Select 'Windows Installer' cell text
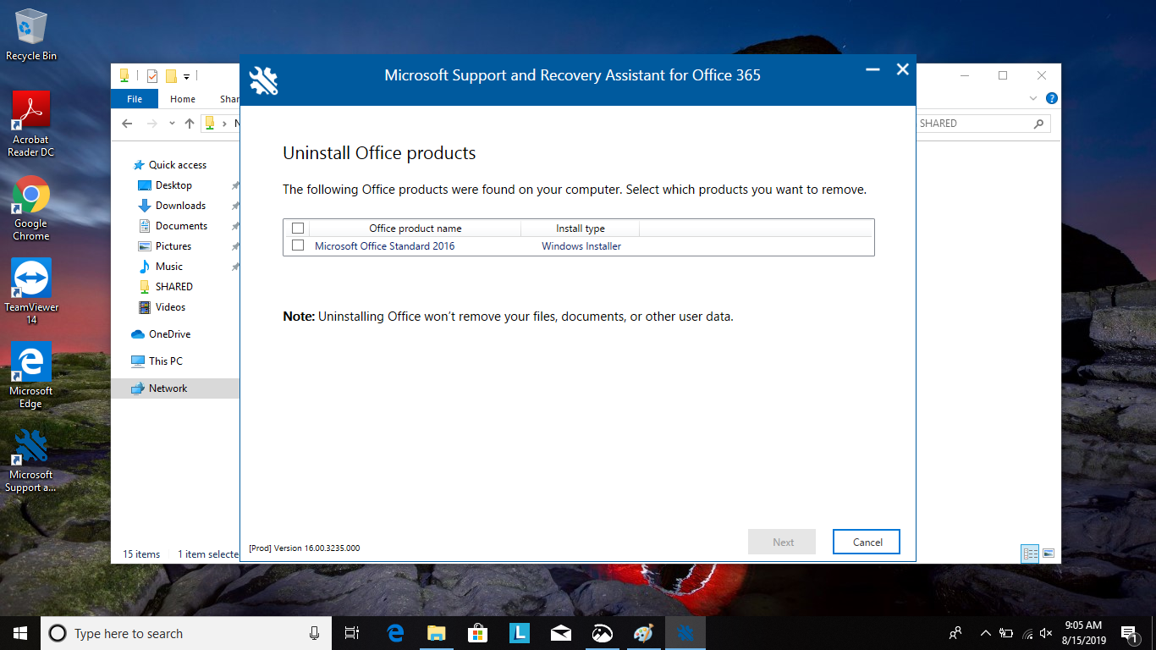This screenshot has height=650, width=1156. (581, 246)
